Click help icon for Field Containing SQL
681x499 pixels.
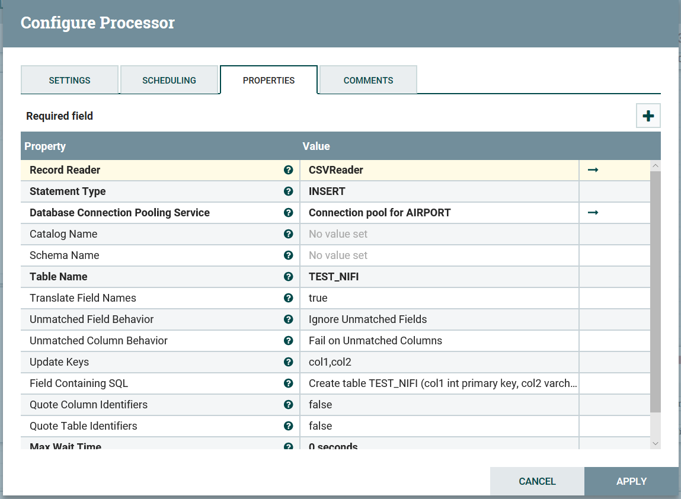point(289,383)
